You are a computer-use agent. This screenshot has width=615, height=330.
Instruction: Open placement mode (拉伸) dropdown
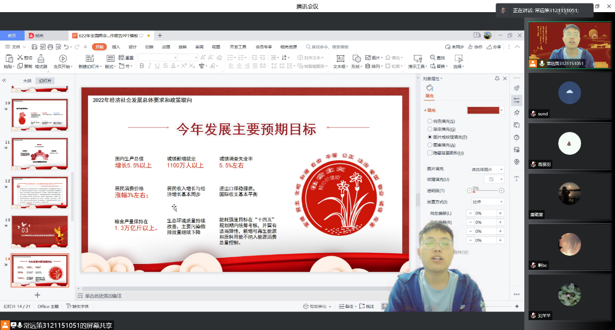(x=487, y=201)
